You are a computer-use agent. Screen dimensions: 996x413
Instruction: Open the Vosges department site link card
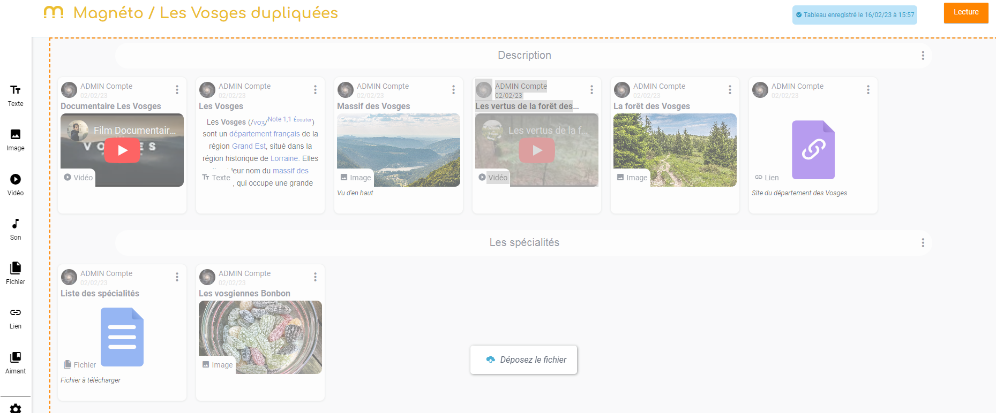point(813,150)
